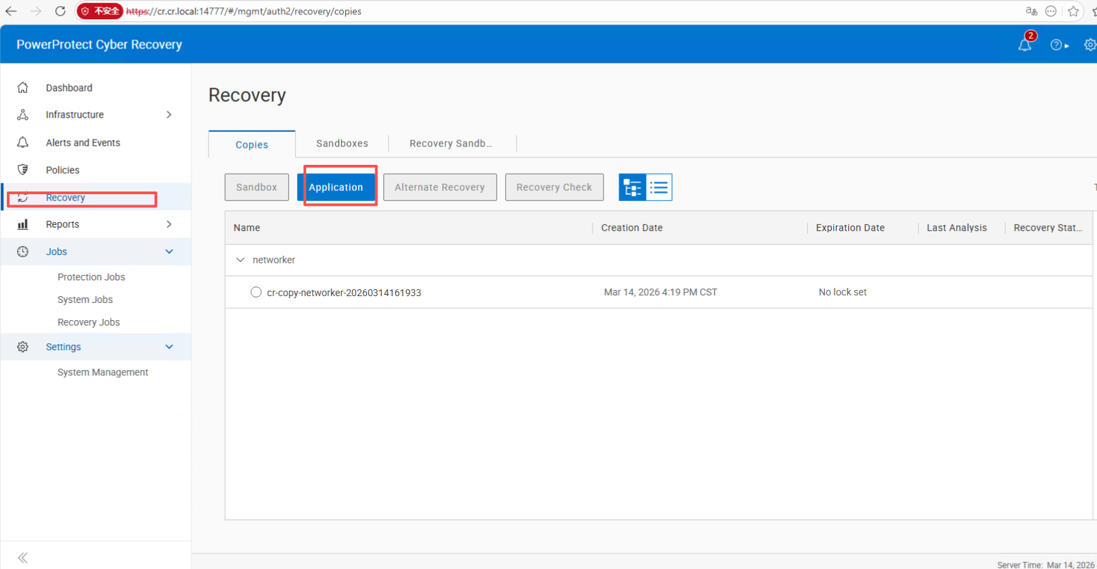Click the browser translate icon

click(1031, 11)
